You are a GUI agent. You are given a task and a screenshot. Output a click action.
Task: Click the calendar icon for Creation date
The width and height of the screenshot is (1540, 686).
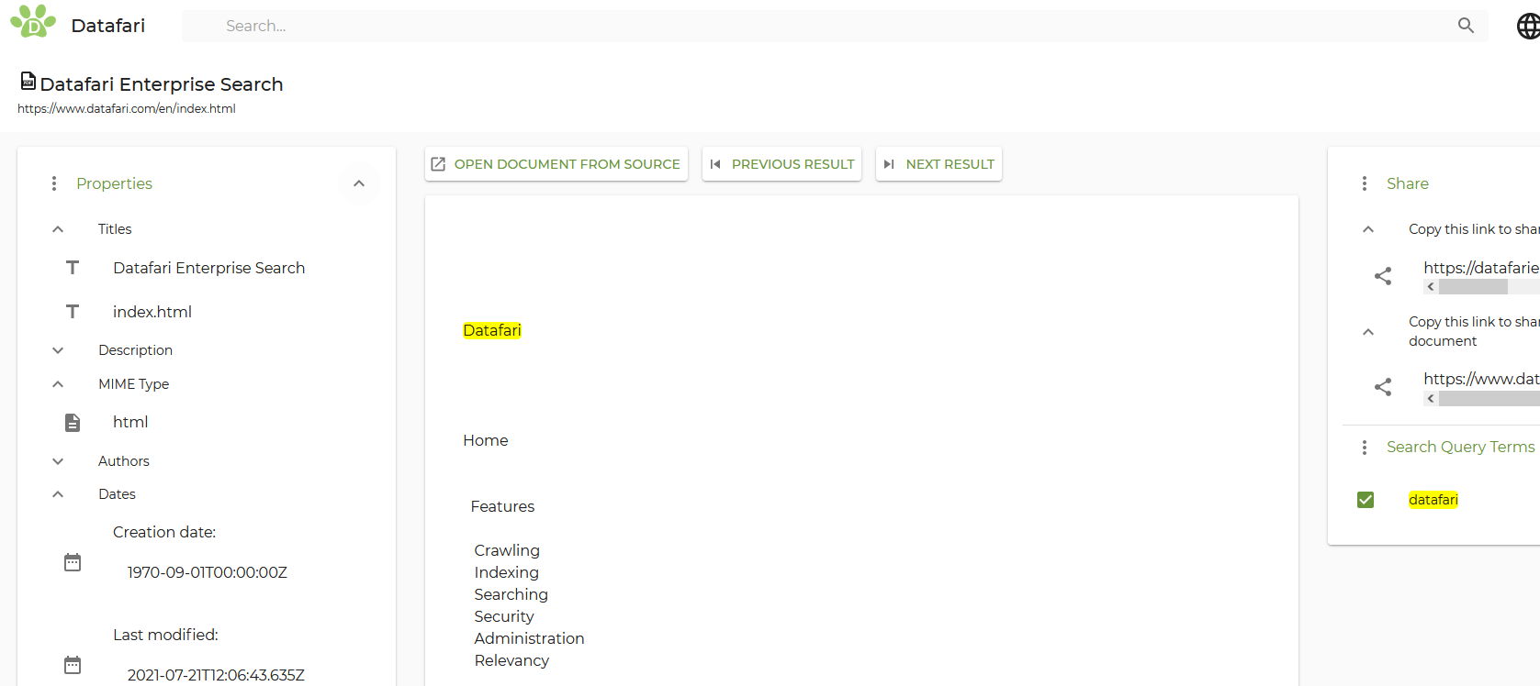pos(73,562)
